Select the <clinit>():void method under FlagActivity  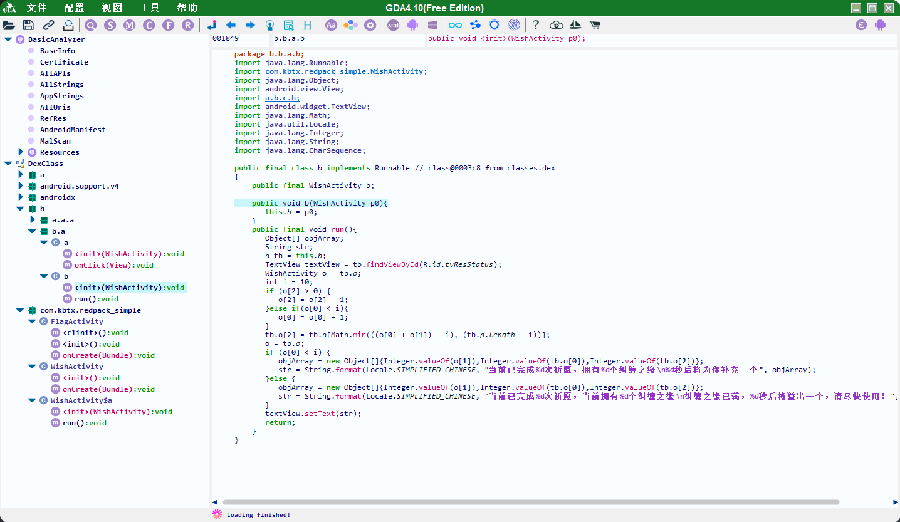click(x=95, y=333)
